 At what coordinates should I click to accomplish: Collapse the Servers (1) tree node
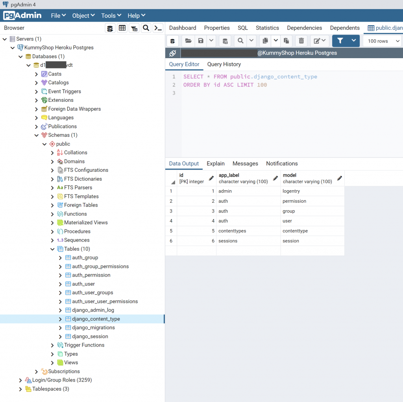(x=5, y=39)
